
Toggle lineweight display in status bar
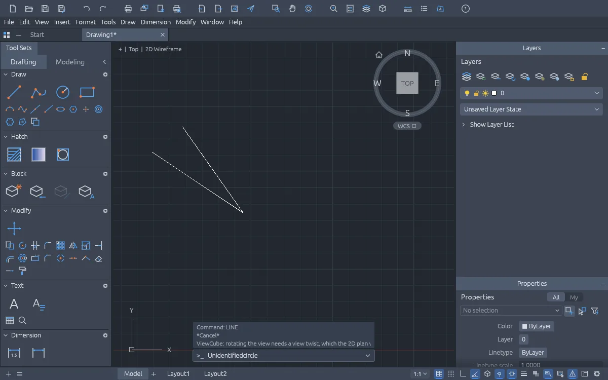click(x=523, y=374)
